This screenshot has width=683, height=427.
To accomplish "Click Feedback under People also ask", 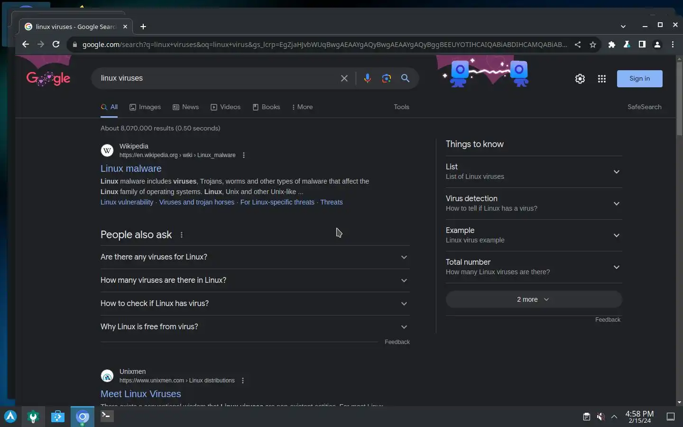I will click(x=397, y=342).
